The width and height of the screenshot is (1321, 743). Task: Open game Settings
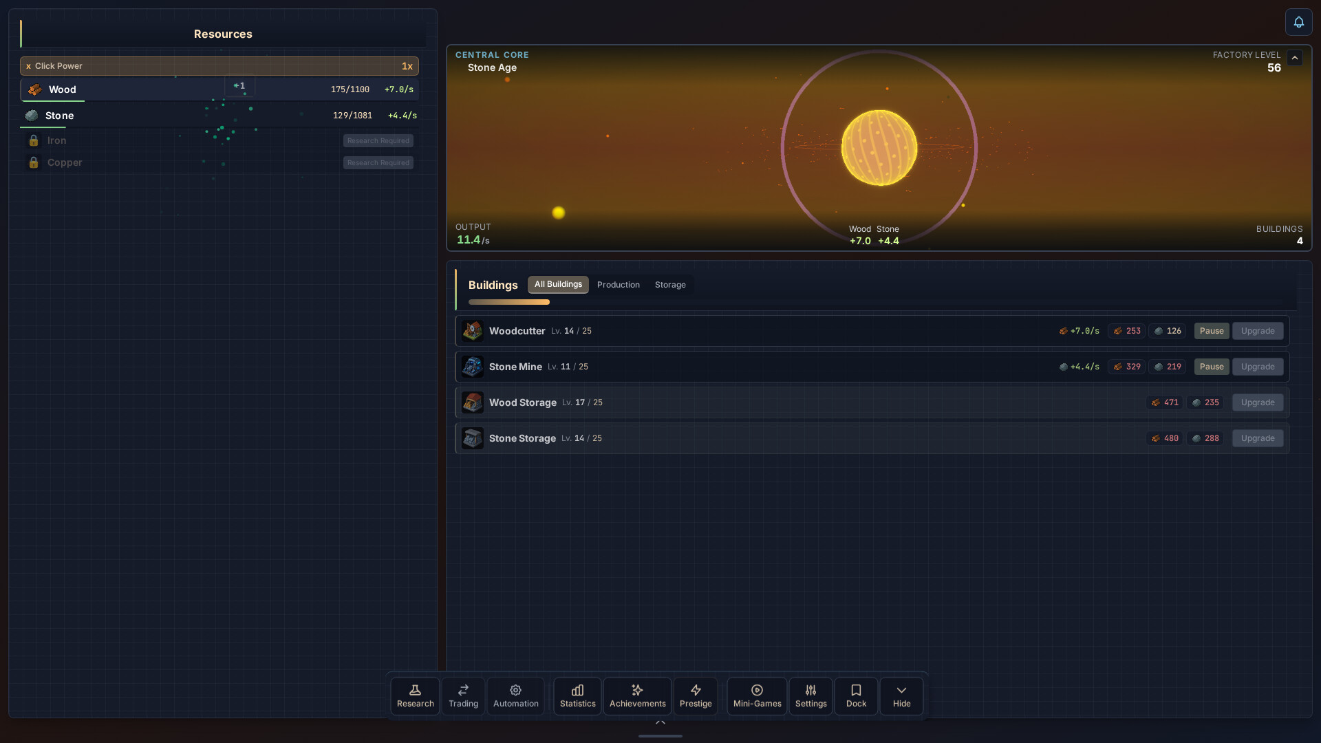810,696
